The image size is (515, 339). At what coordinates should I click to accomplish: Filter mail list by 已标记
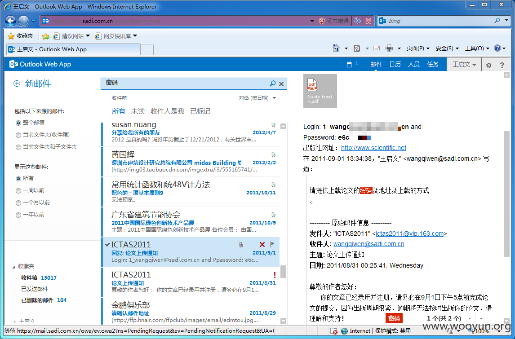(x=200, y=111)
